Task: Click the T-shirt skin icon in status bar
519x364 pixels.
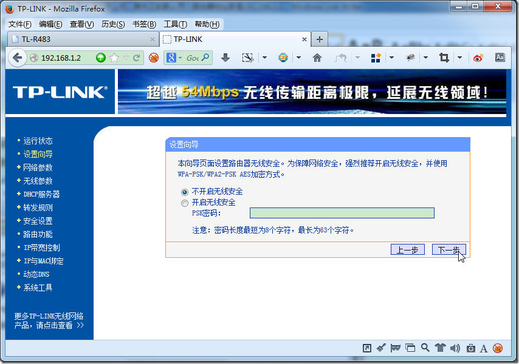Action: [440, 348]
